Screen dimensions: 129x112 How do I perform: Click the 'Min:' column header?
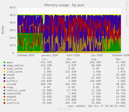pyautogui.click(x=70, y=59)
